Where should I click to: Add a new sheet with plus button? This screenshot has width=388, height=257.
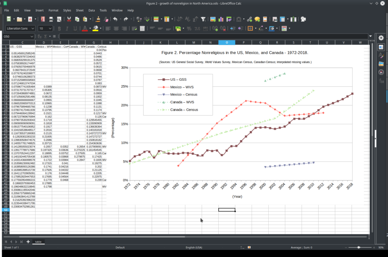[28, 242]
